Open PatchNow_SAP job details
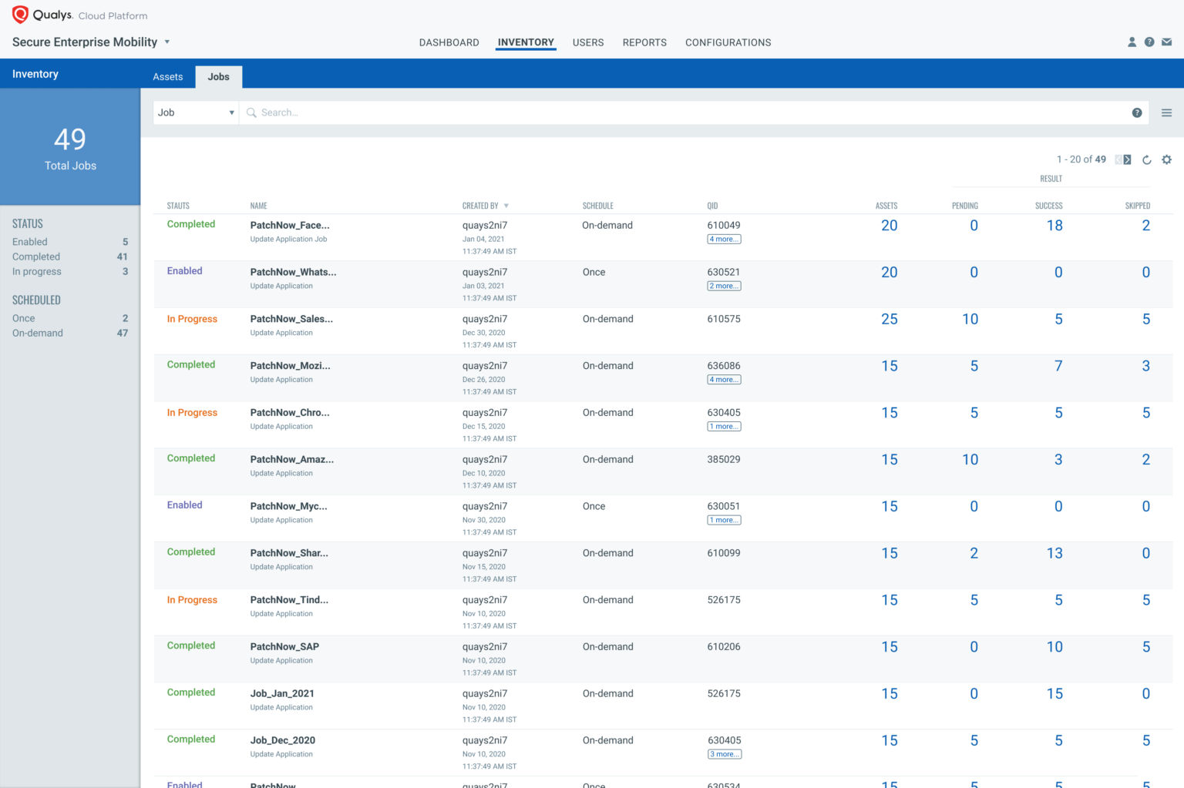This screenshot has width=1184, height=788. pos(284,646)
